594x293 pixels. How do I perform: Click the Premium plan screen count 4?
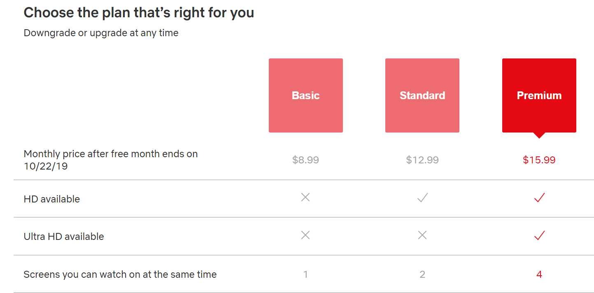point(539,274)
